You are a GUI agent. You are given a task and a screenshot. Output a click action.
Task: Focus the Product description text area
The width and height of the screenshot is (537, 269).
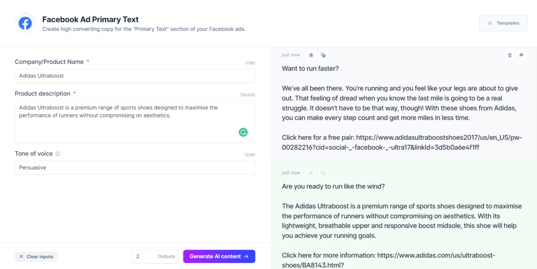[135, 122]
